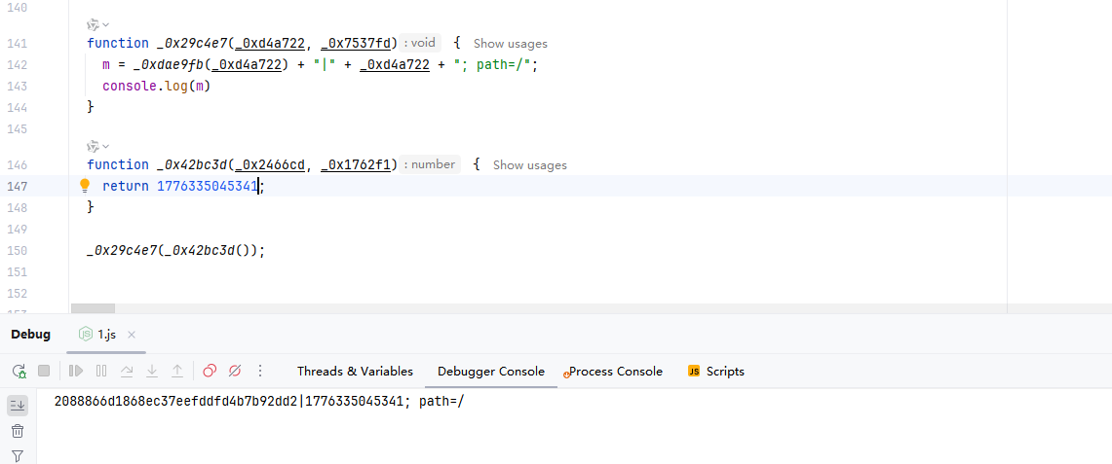This screenshot has width=1112, height=464.
Task: Click the horizontal editor scrollbar
Action: 93,309
